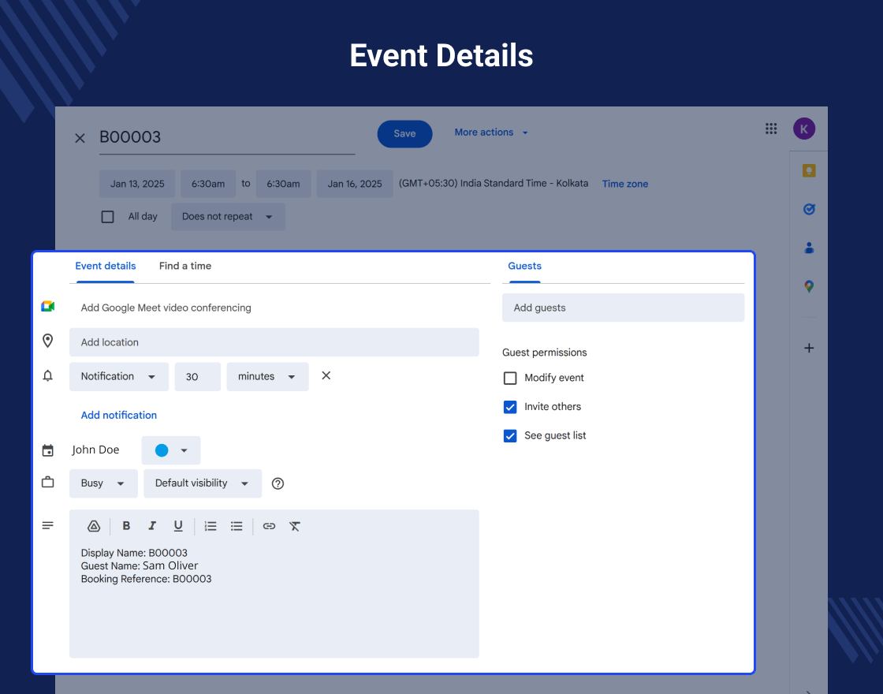
Task: Click the description lines icon
Action: click(x=48, y=525)
